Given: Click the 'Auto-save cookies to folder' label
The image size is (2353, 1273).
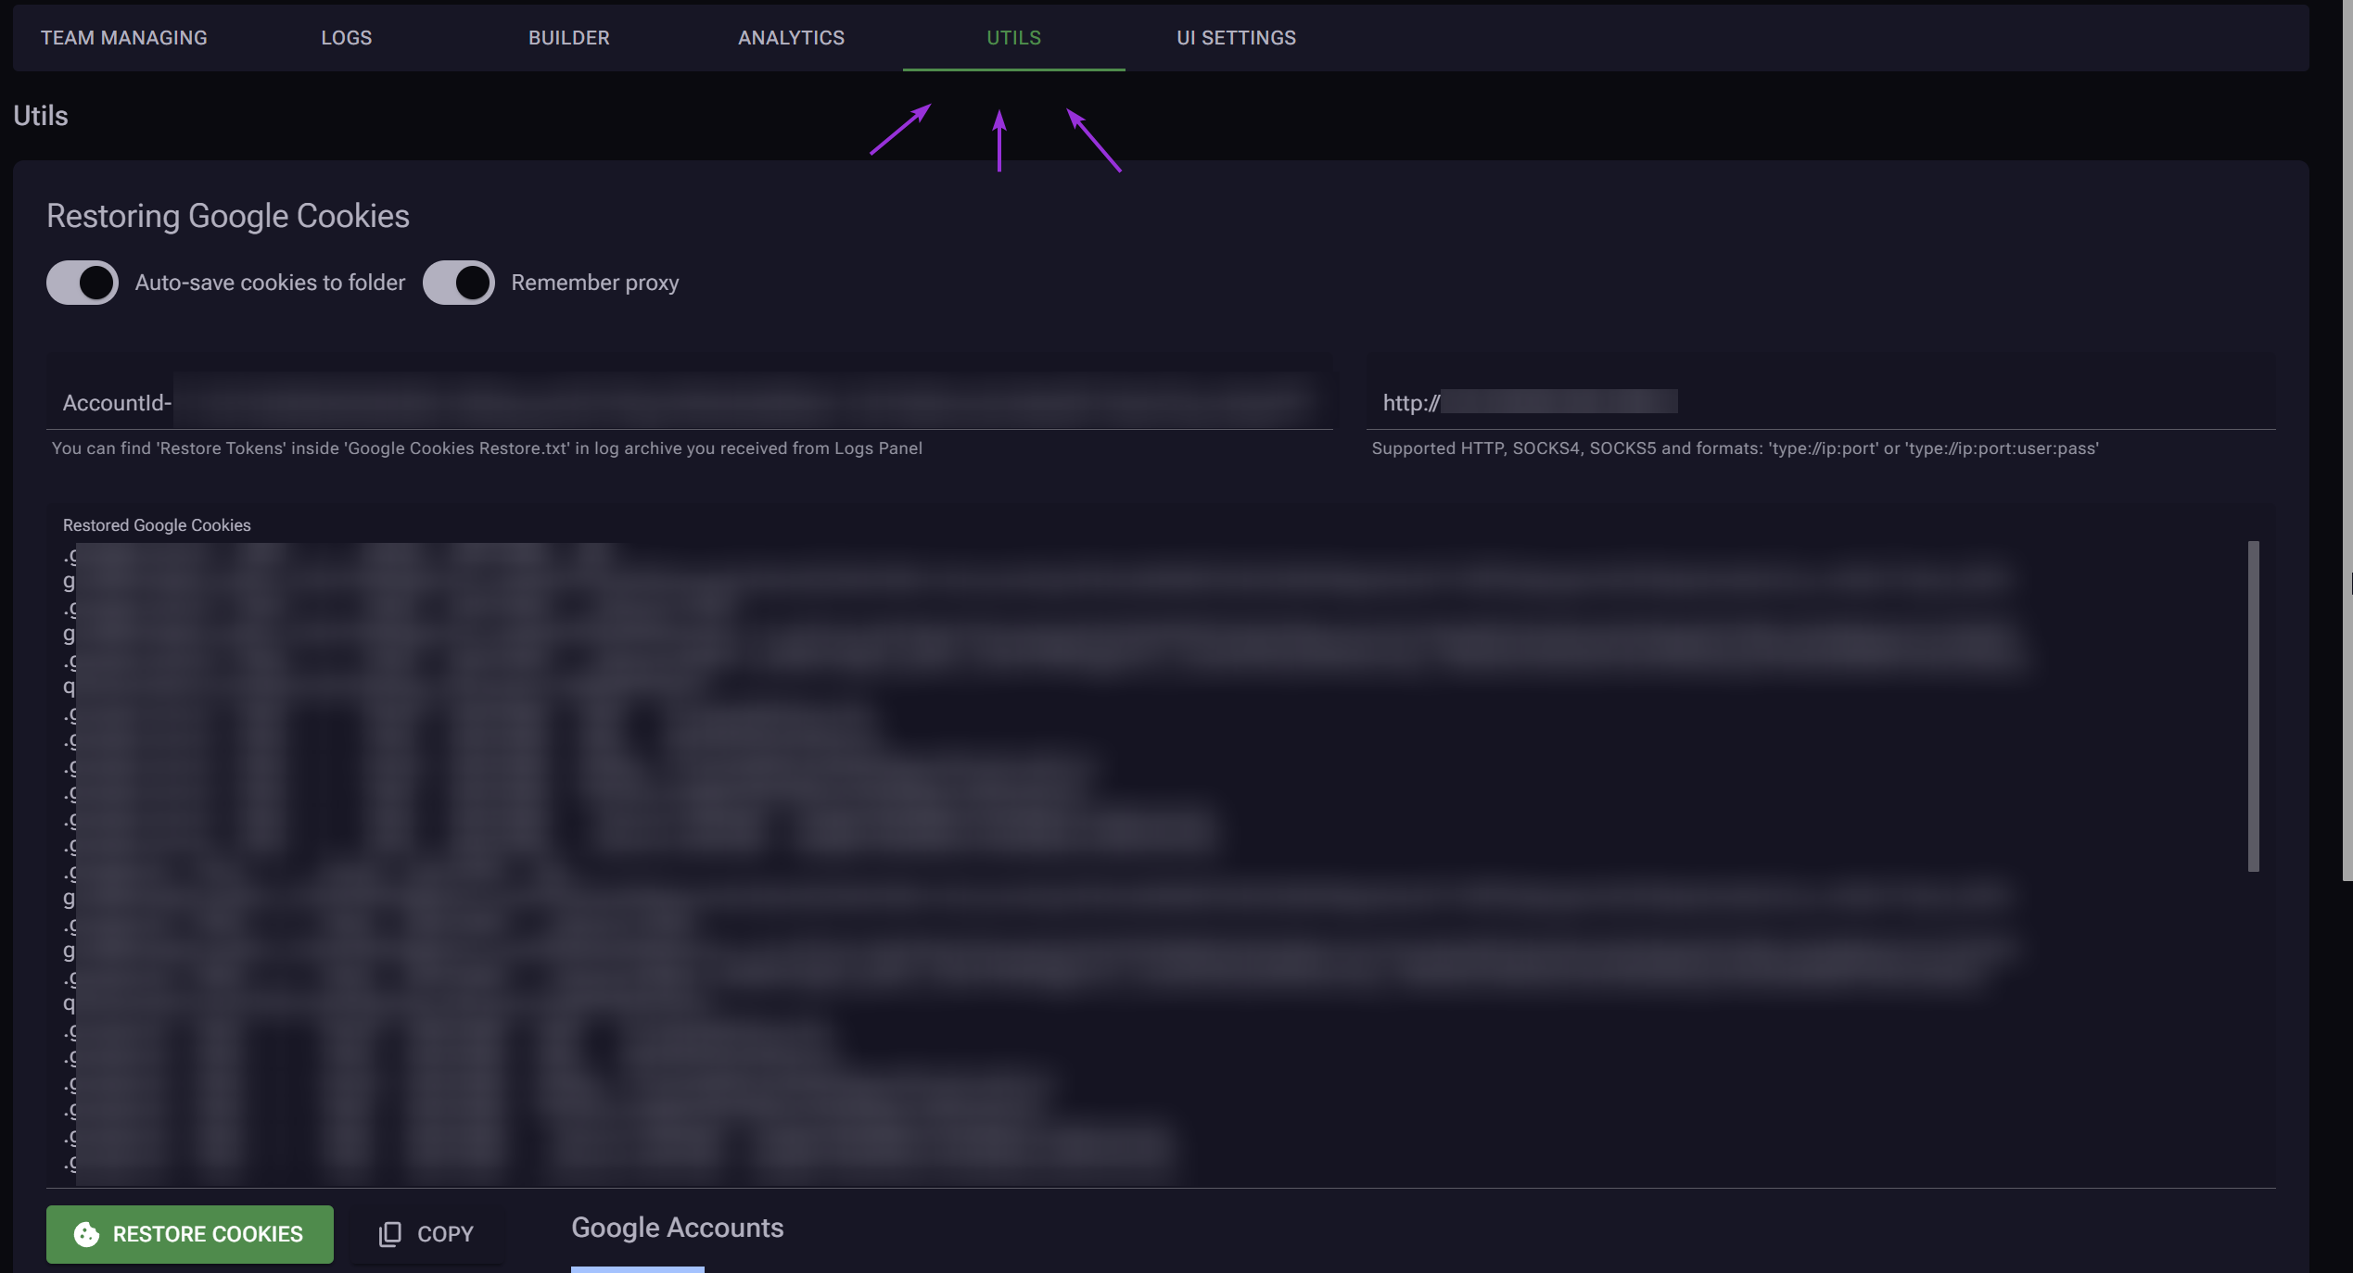Looking at the screenshot, I should pos(270,283).
